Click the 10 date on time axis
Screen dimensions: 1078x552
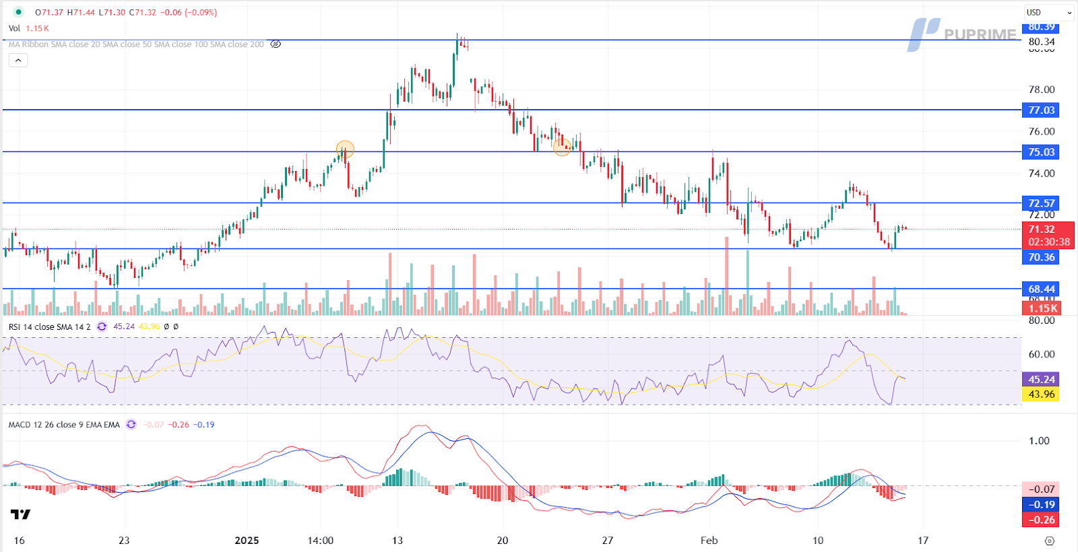pyautogui.click(x=818, y=541)
